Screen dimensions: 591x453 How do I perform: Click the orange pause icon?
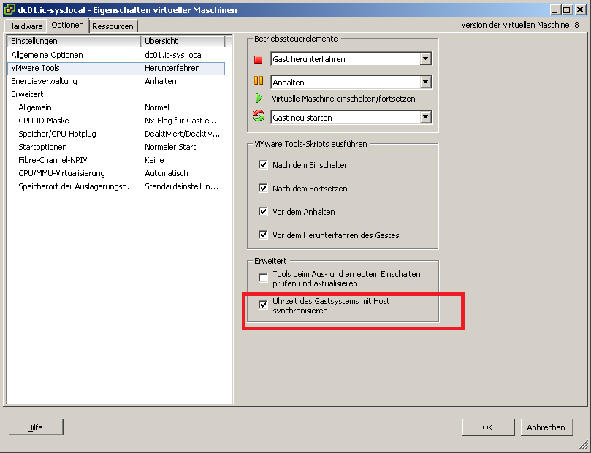click(258, 81)
